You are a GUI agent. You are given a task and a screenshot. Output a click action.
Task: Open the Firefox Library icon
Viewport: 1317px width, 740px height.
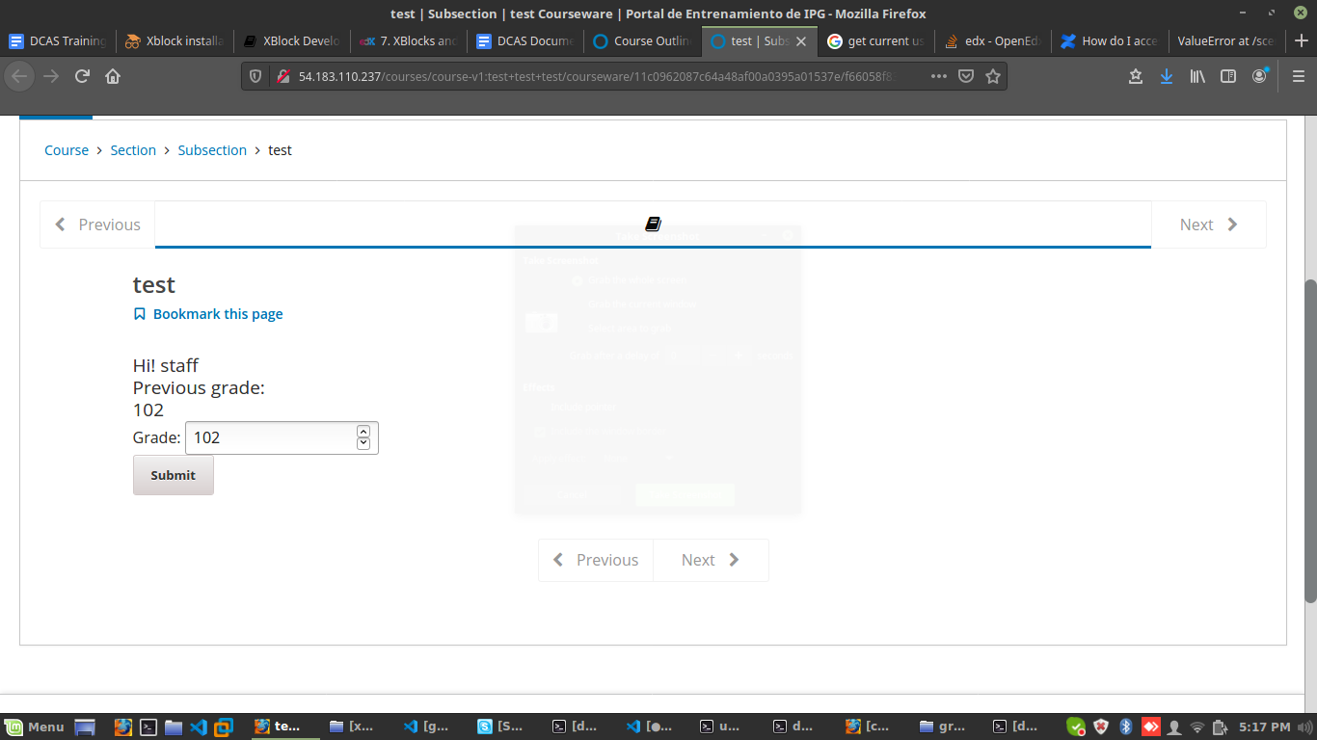tap(1197, 76)
